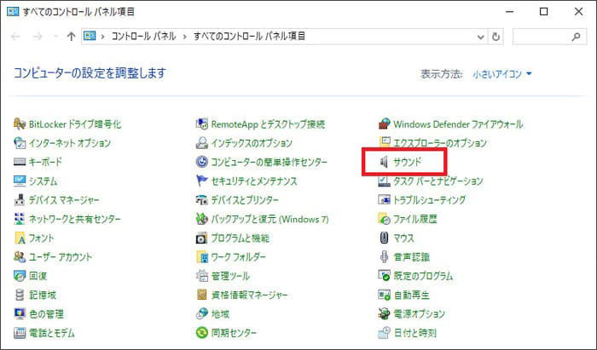Open Windows Defender ファイアウォール icon
Viewport: 597px width, 350px height.
tap(384, 123)
